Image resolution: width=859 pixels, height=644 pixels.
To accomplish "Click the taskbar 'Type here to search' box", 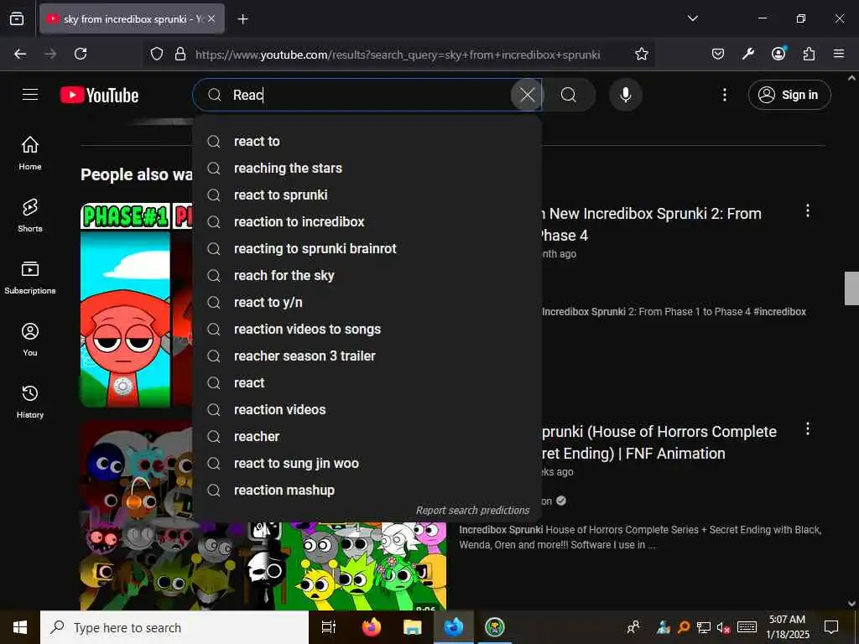I will tap(174, 627).
